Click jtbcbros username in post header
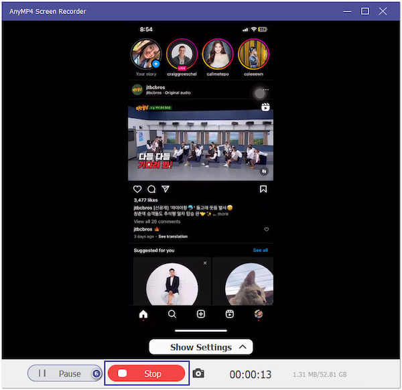 (155, 87)
